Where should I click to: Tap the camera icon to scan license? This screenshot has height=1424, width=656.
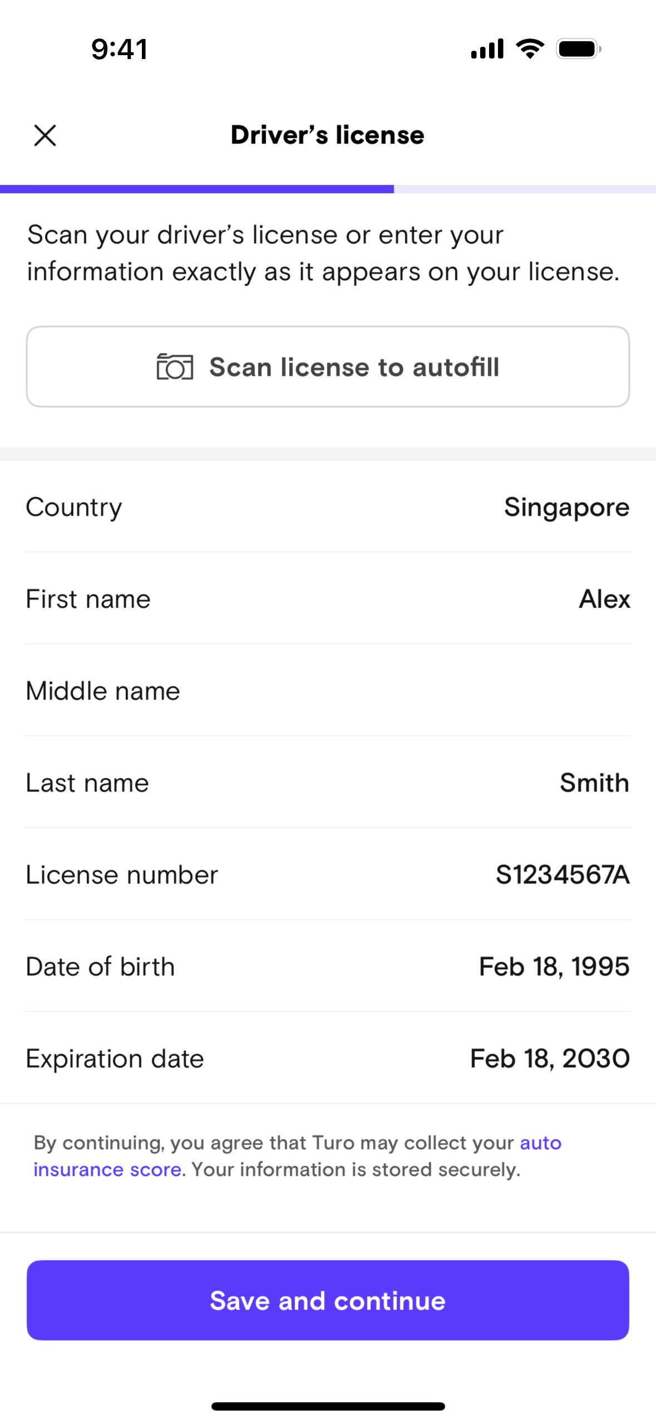175,367
